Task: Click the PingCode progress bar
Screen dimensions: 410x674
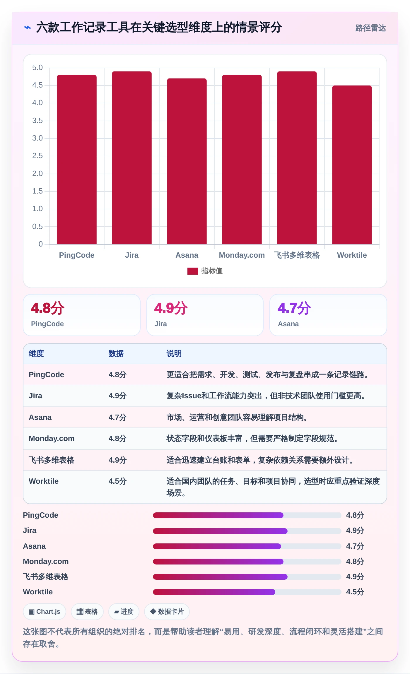Action: point(247,515)
